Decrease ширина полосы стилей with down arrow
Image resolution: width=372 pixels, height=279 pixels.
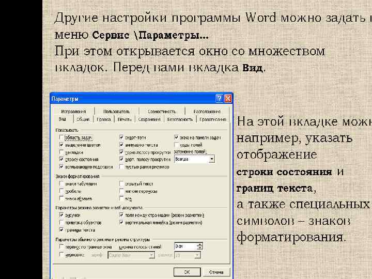pos(200,248)
